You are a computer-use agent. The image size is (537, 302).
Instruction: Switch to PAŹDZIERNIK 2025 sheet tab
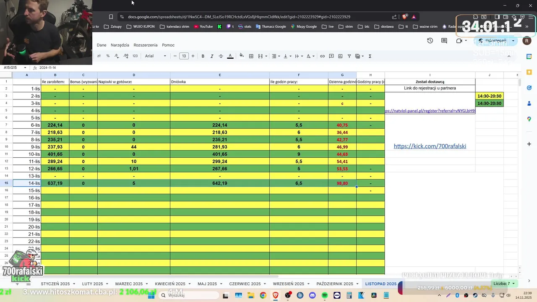[335, 284]
